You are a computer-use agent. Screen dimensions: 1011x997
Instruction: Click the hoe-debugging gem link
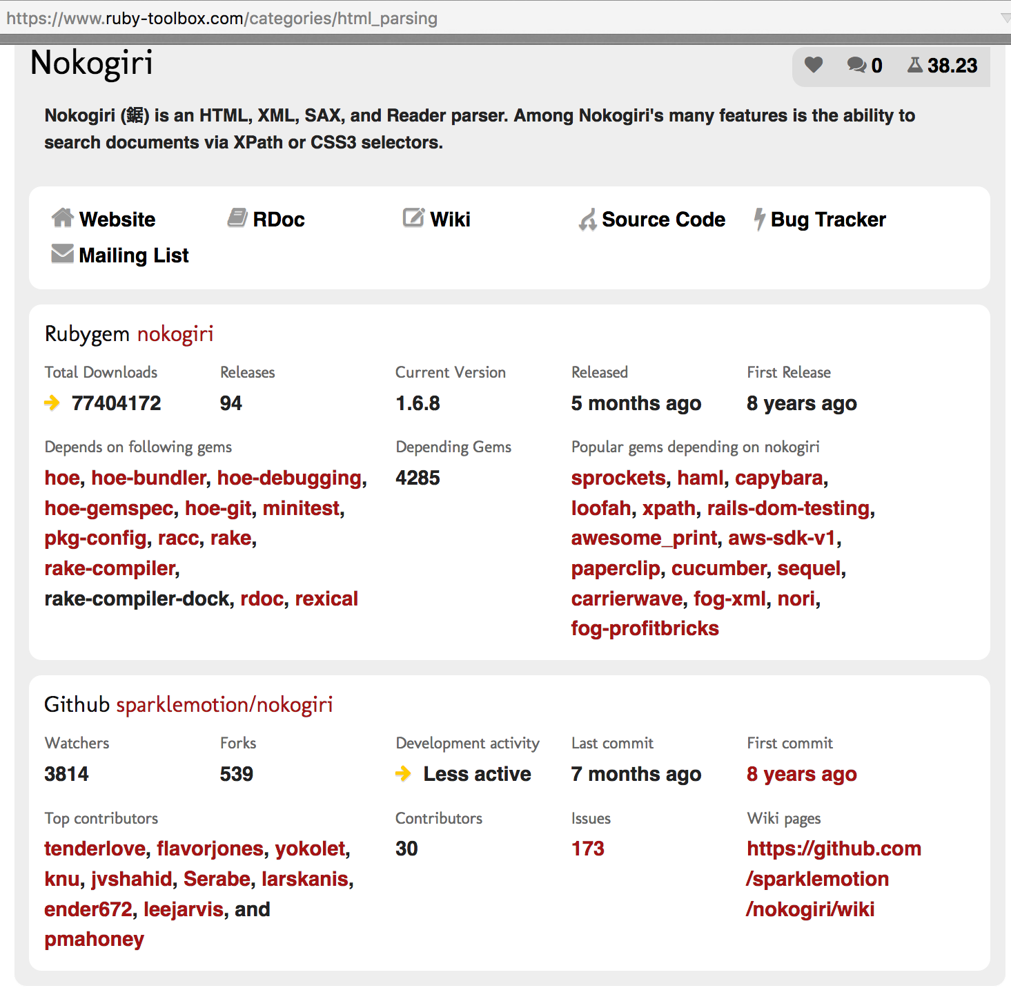coord(289,478)
